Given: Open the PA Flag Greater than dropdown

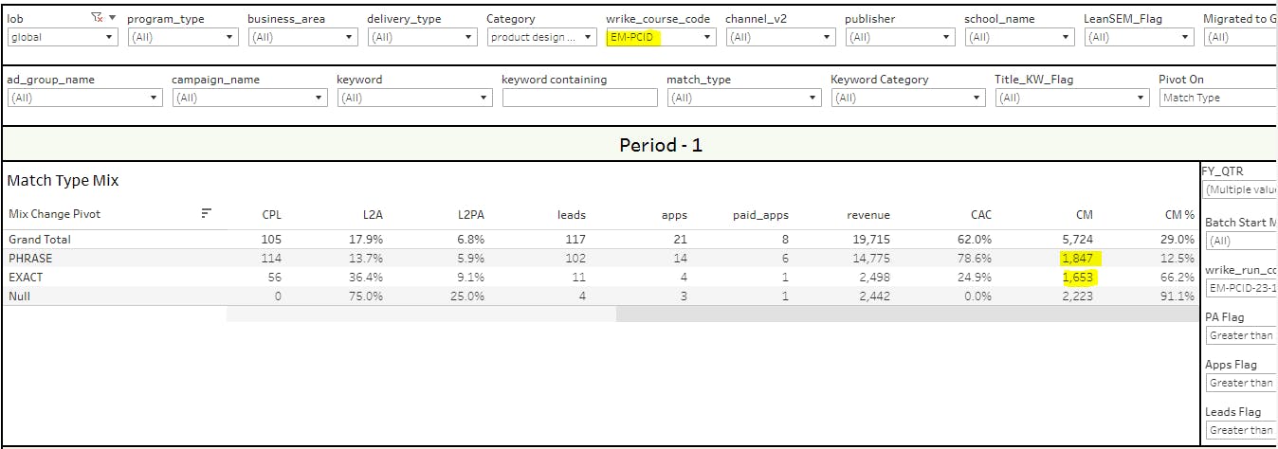Looking at the screenshot, I should pos(1241,335).
